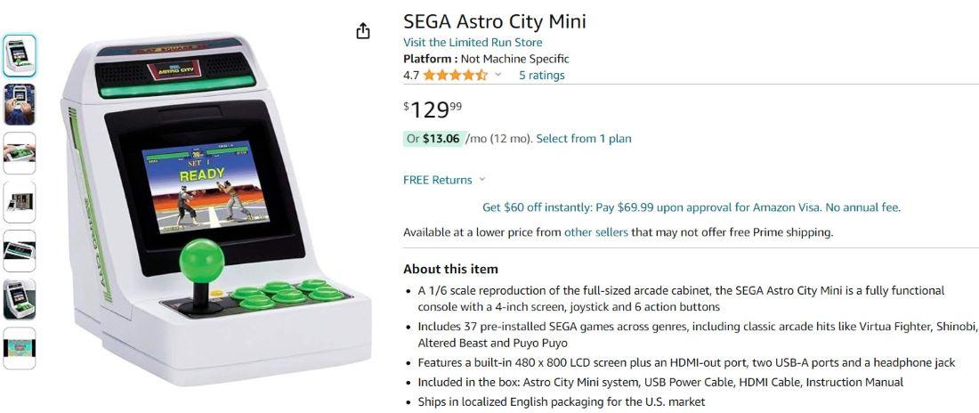979x413 pixels.
Task: Expand the rating breakdown chevron beside the stars
Action: pos(498,75)
